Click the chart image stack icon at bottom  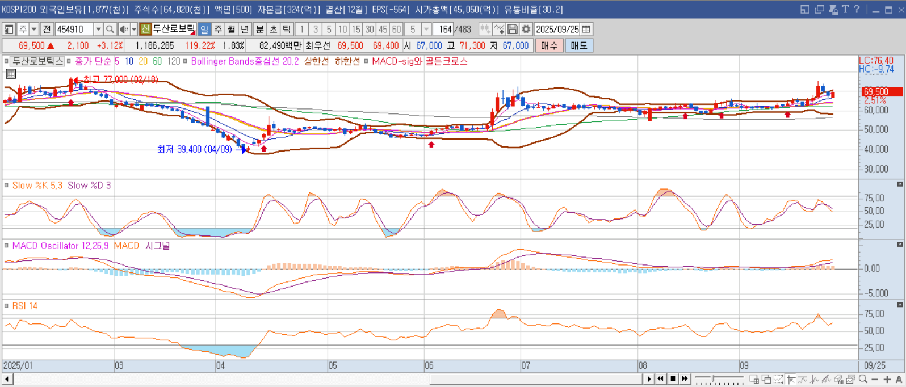[850, 379]
